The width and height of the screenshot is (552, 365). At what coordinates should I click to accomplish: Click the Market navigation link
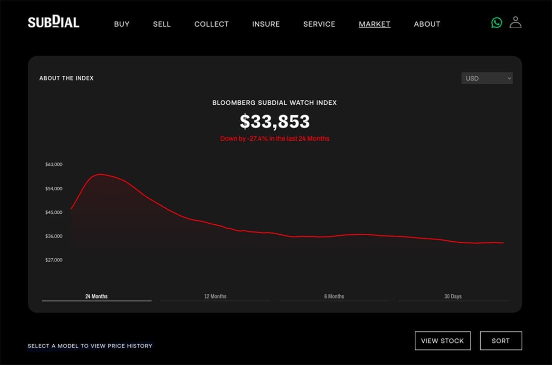click(374, 24)
